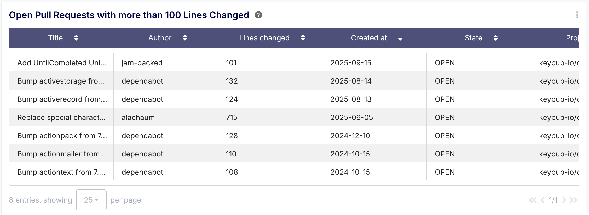Sort by State using sort arrows

[495, 38]
